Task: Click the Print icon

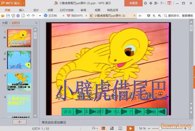Action: 18,16
